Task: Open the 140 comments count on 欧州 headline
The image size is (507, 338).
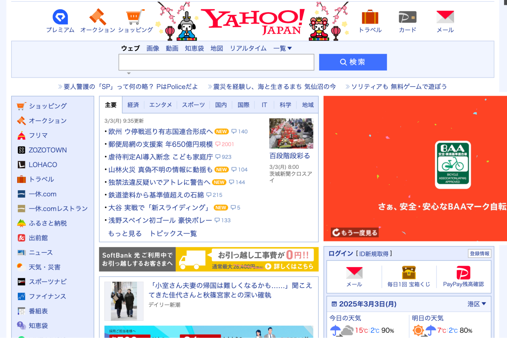Action: pos(239,132)
